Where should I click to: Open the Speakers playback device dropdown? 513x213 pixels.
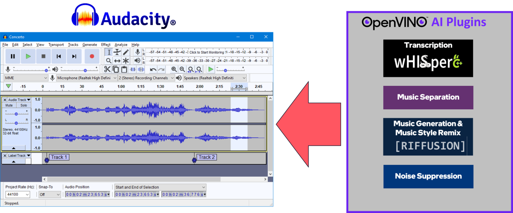pos(215,78)
